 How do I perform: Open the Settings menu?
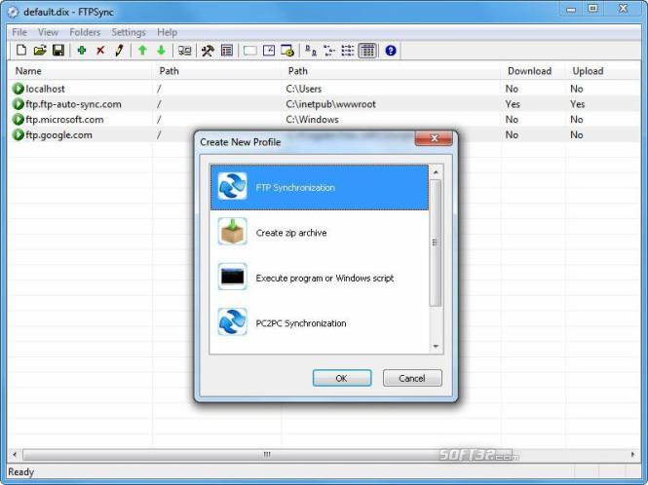tap(129, 32)
